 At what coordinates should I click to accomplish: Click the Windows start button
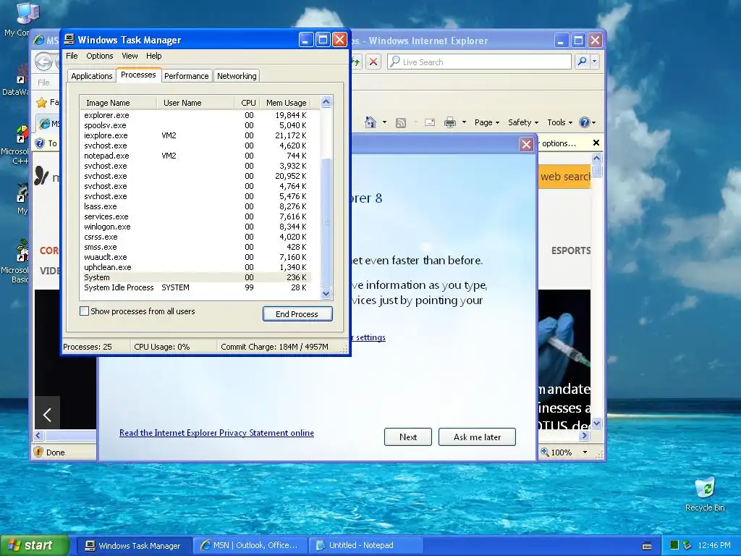point(35,545)
